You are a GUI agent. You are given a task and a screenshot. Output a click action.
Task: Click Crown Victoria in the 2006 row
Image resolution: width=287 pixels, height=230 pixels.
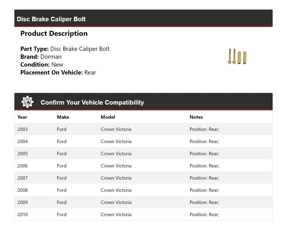[x=116, y=166]
